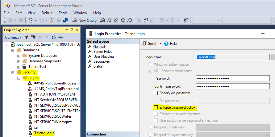Viewport: 275px width, 137px height.
Task: Click the Login name text field
Action: [233, 57]
